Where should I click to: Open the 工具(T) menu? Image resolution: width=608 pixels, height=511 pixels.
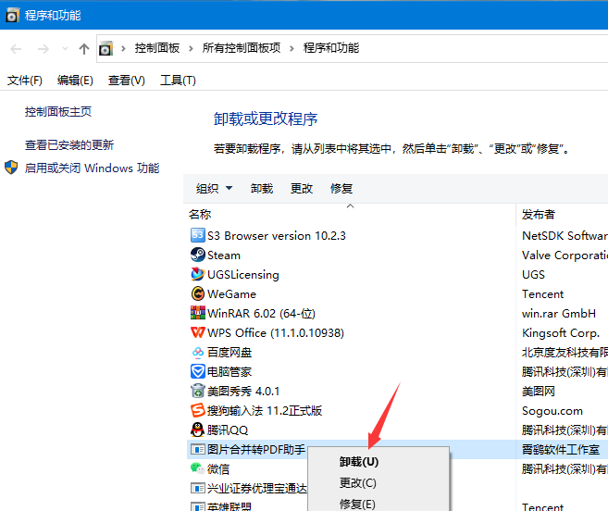click(178, 81)
